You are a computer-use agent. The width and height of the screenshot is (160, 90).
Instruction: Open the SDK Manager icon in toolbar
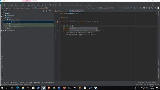point(152,8)
